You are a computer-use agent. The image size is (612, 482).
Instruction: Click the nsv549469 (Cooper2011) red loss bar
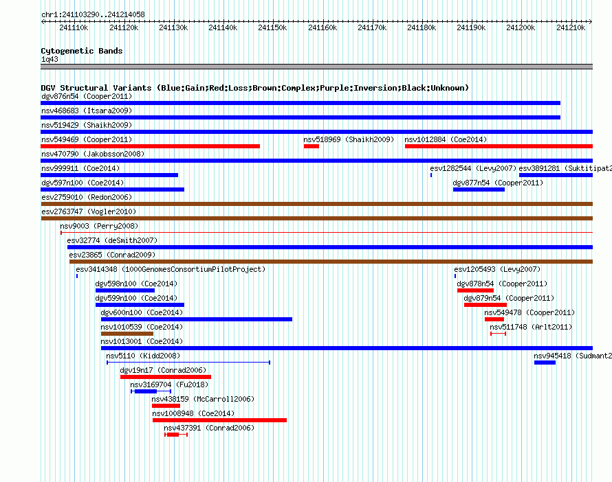click(x=151, y=146)
